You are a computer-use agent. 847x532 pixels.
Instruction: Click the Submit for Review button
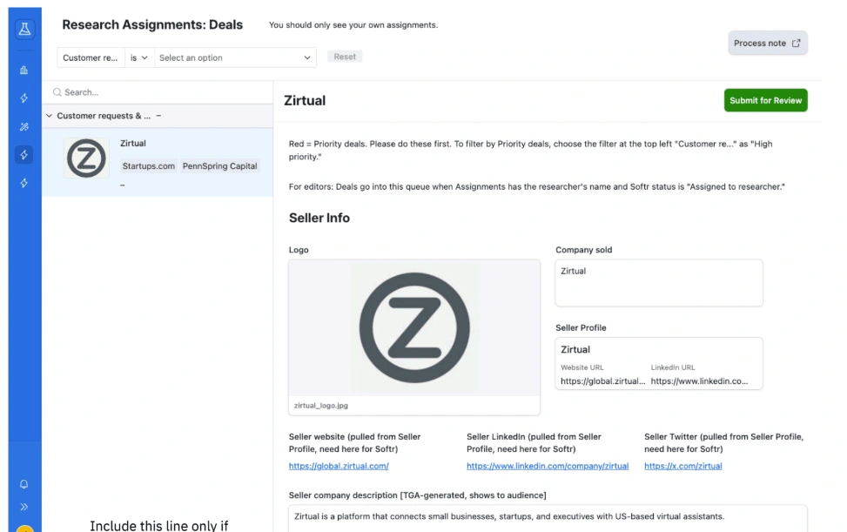point(765,100)
